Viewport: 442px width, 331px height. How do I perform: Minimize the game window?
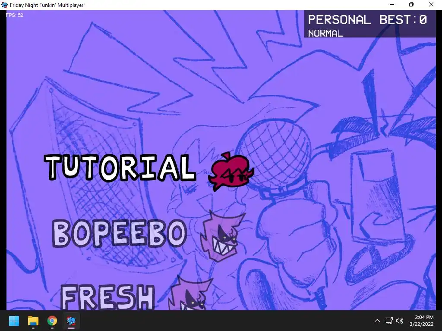coord(392,4)
